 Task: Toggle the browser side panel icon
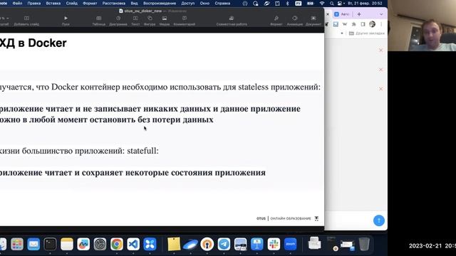(363, 24)
